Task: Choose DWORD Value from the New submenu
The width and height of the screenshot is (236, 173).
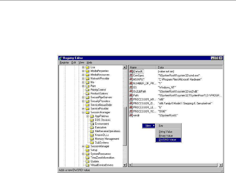Action: click(168, 140)
